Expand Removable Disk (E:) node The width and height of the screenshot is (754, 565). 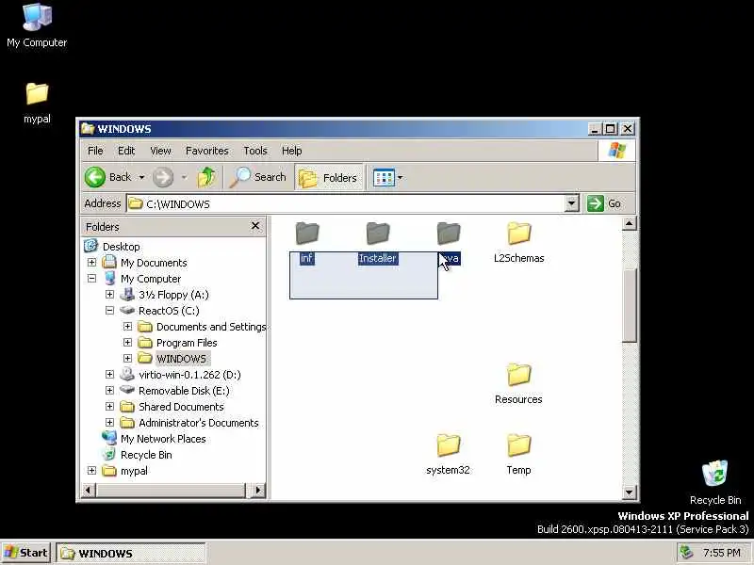(109, 390)
